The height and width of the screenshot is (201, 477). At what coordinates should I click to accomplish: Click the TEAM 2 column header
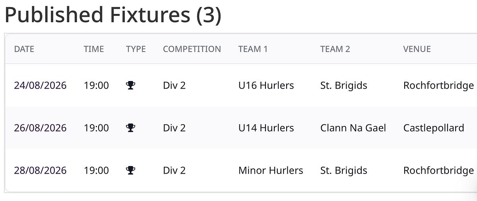pos(335,49)
